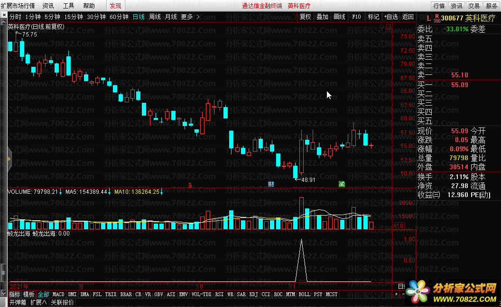Click the L margin-trading marker icon
This screenshot has height=307, width=501.
pyautogui.click(x=428, y=18)
